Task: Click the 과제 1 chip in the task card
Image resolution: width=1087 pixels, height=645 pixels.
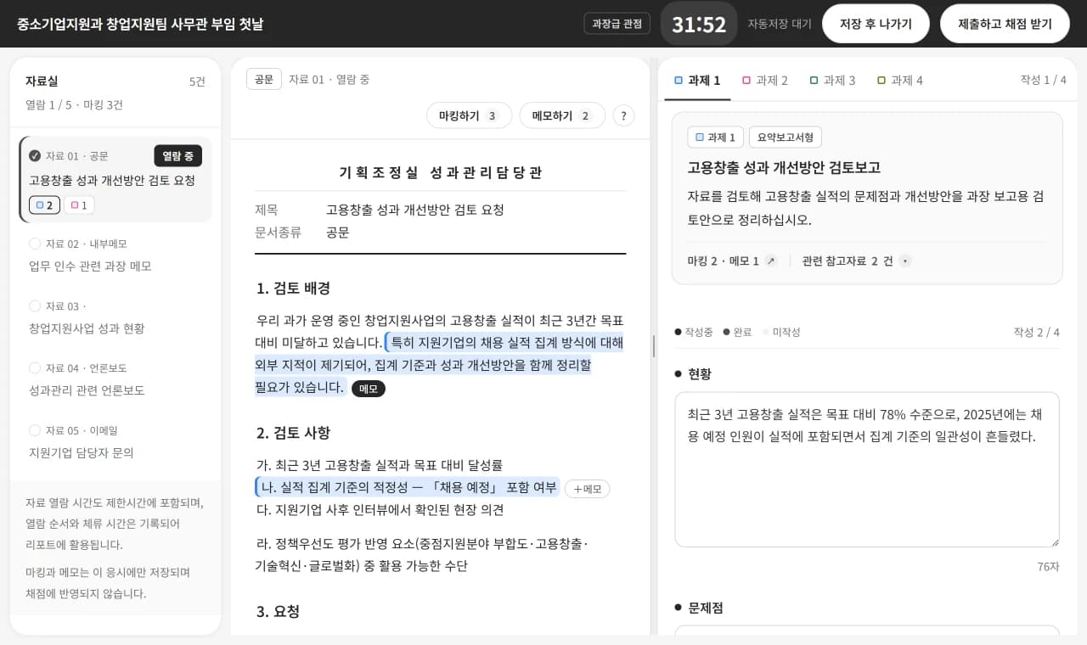Action: (x=715, y=137)
